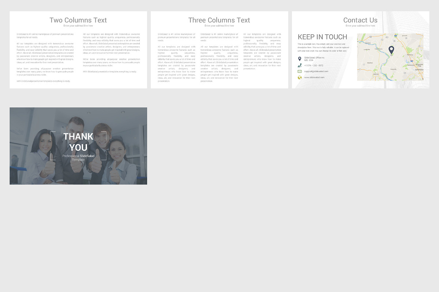Viewport: 439px width, 292px height.
Task: Click the www.slidesalad.com website link
Action: (314, 77)
